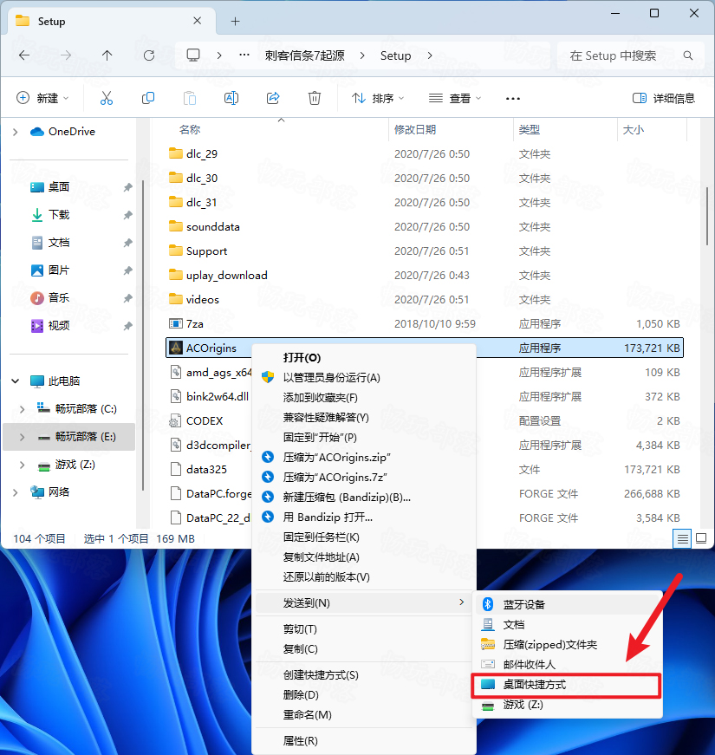Select the uplay_download folder
Image resolution: width=715 pixels, height=755 pixels.
[x=424, y=275]
